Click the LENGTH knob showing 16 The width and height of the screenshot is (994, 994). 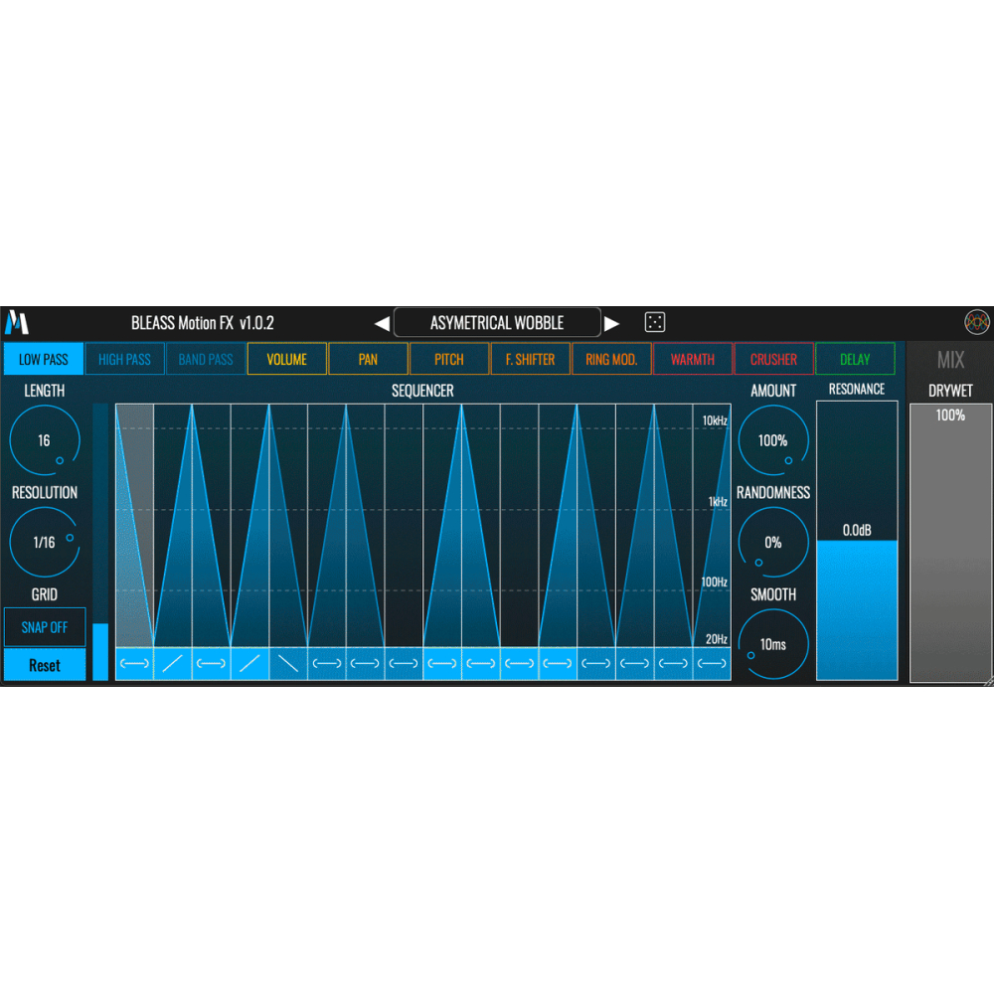point(44,440)
